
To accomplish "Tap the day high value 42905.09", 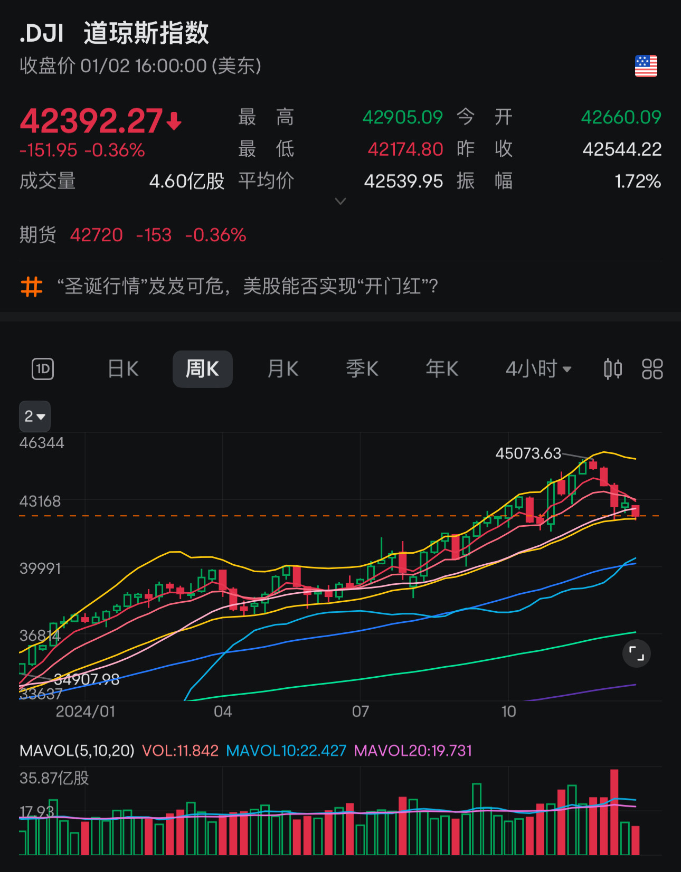I will pos(403,117).
